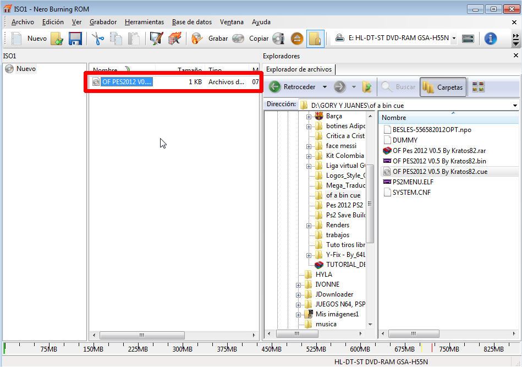Click the orange eject disc icon

coord(297,39)
